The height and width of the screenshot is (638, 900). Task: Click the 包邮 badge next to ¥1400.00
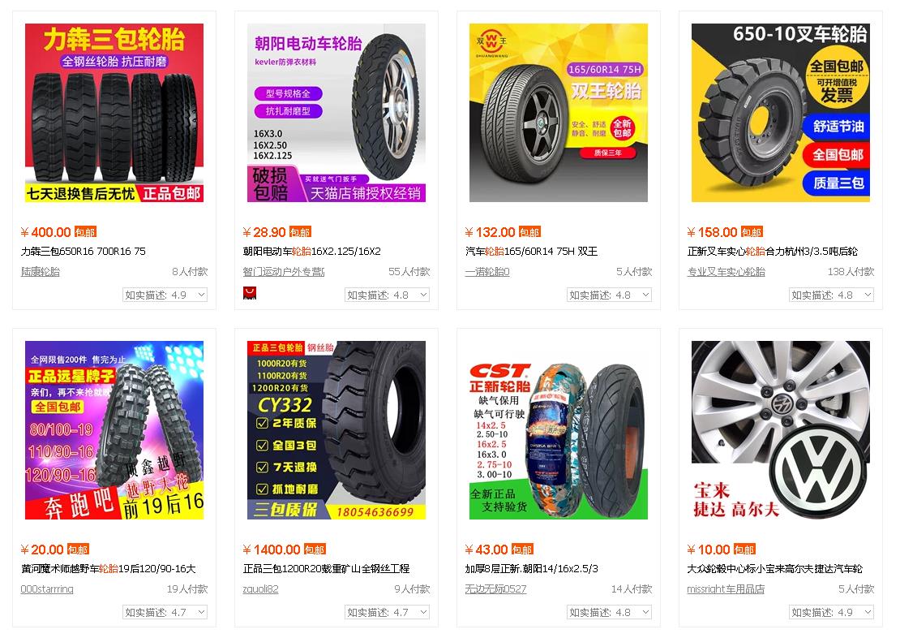coord(315,550)
